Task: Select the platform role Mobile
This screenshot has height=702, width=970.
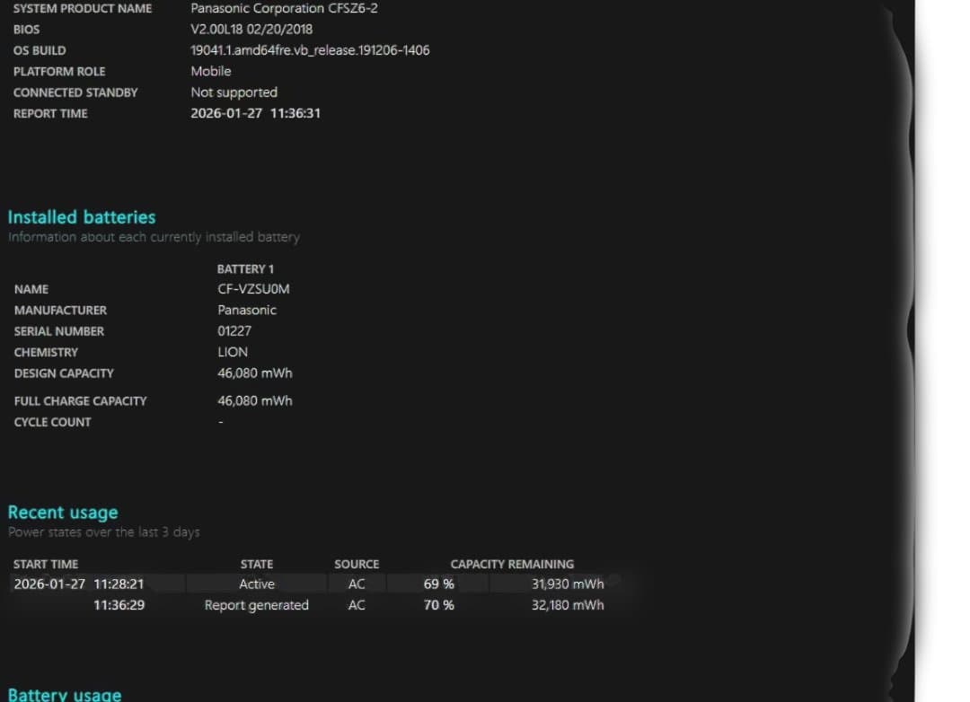Action: [210, 71]
